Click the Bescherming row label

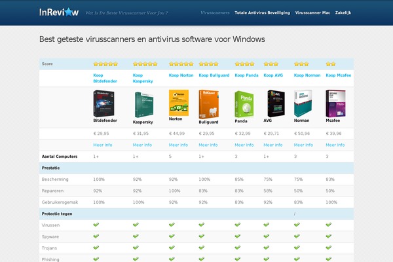coord(55,179)
